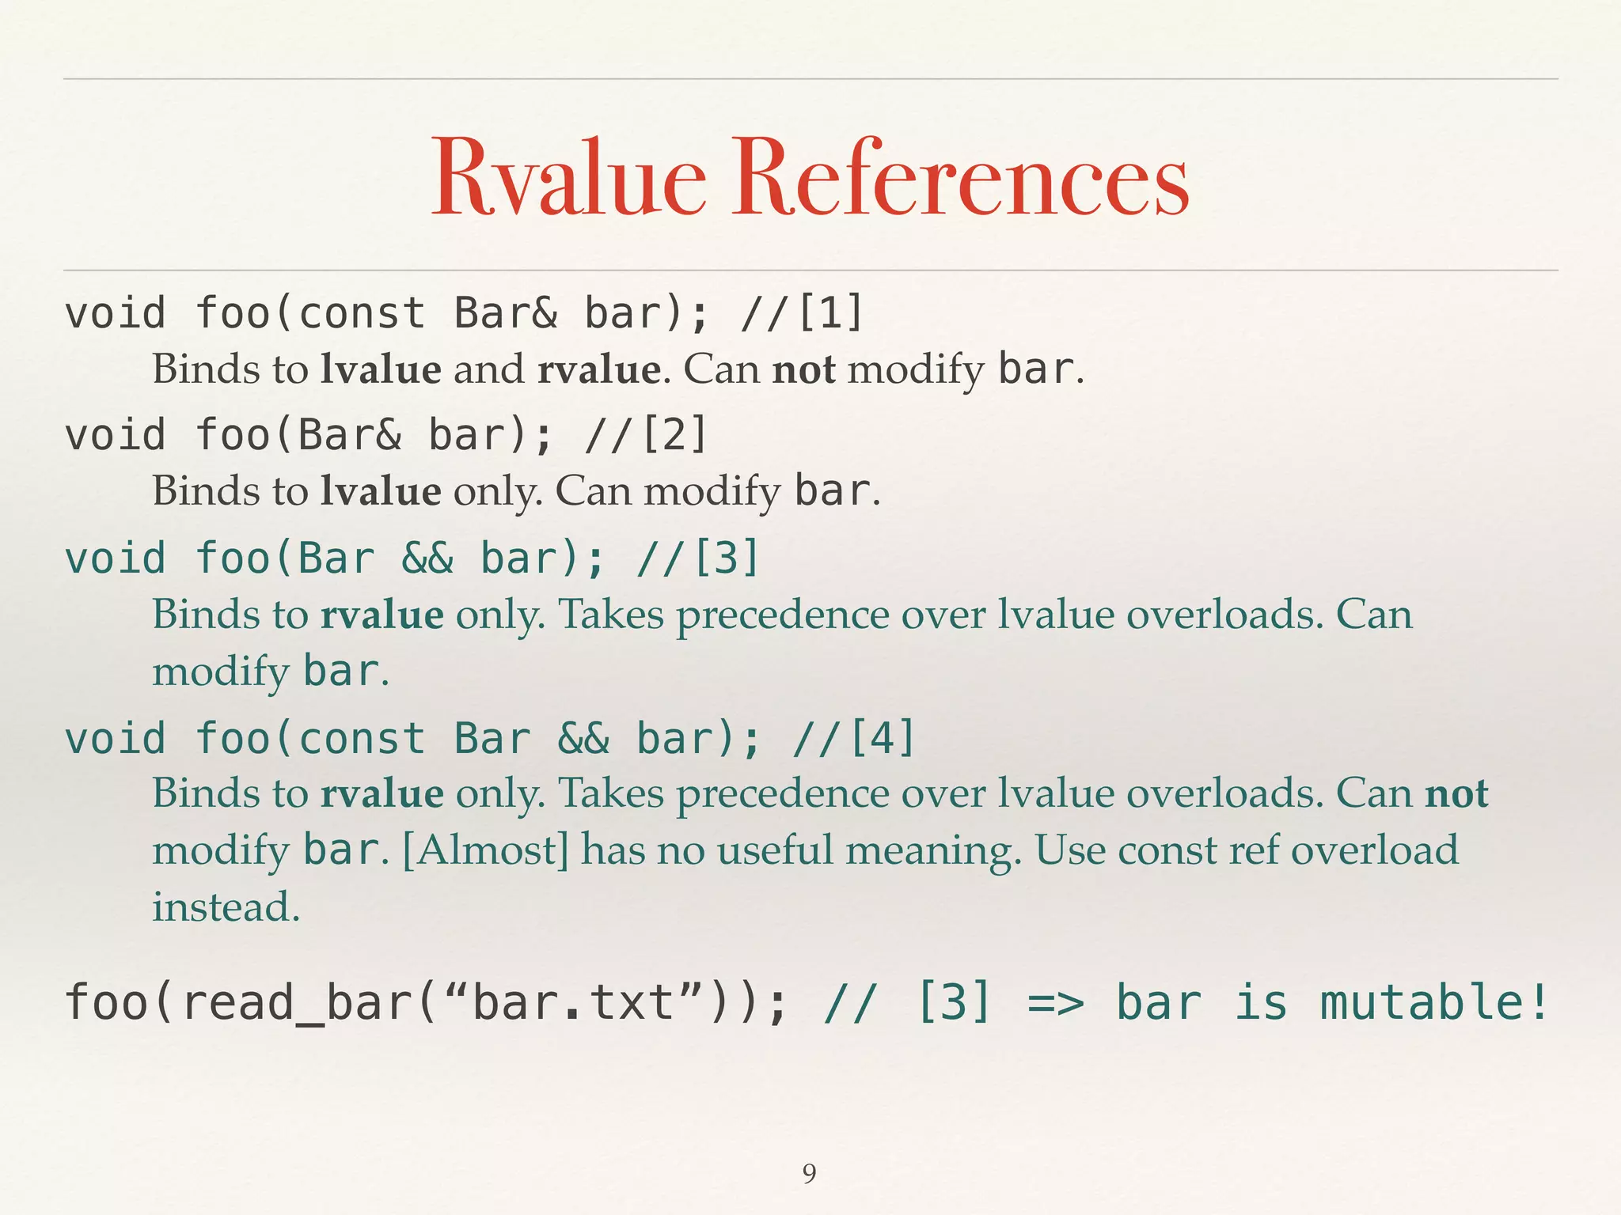
Task: Click the '// [3] => bar is mutable!' comment
Action: [x=1186, y=1002]
